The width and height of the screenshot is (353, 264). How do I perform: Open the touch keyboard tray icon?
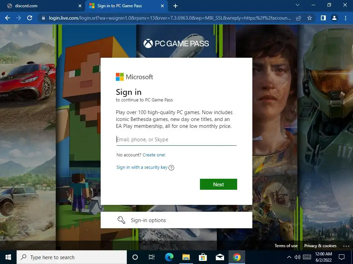click(307, 257)
